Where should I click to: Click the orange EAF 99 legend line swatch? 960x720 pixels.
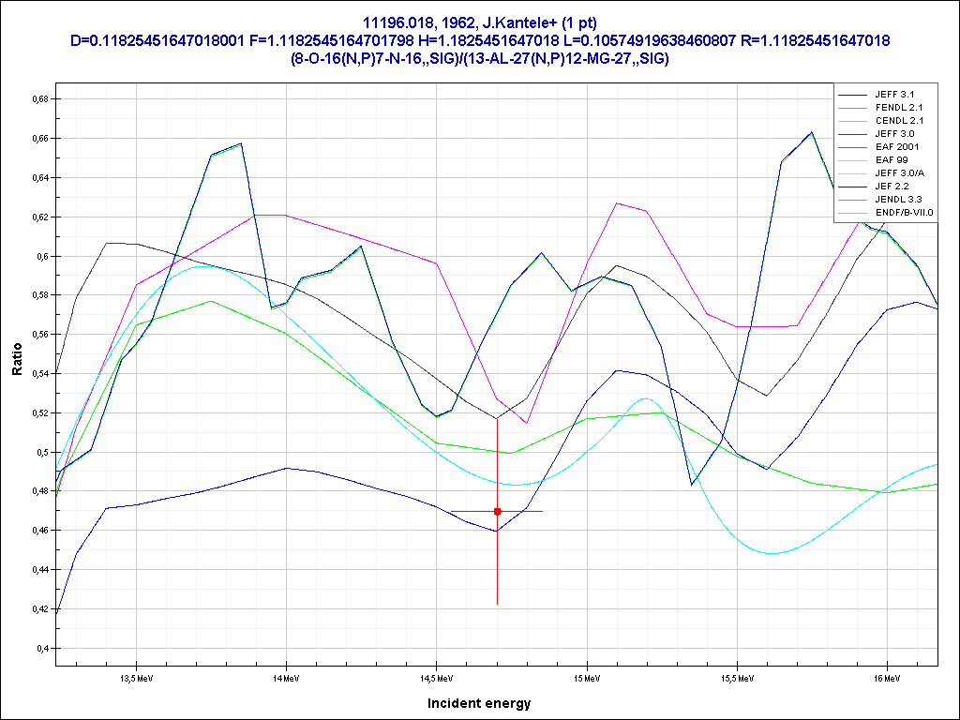pyautogui.click(x=852, y=160)
